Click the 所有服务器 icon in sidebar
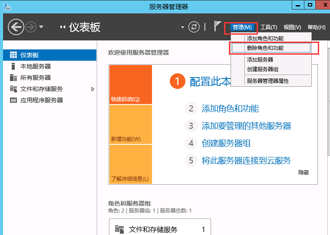This screenshot has width=330, height=235. click(x=13, y=78)
